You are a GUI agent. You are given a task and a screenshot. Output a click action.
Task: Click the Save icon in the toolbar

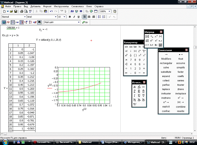click(x=16, y=12)
